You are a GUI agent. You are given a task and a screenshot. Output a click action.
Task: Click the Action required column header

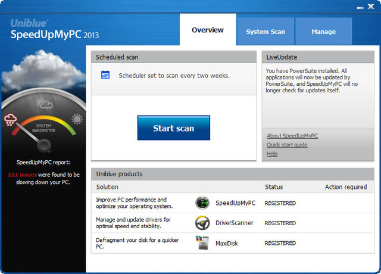(x=346, y=187)
